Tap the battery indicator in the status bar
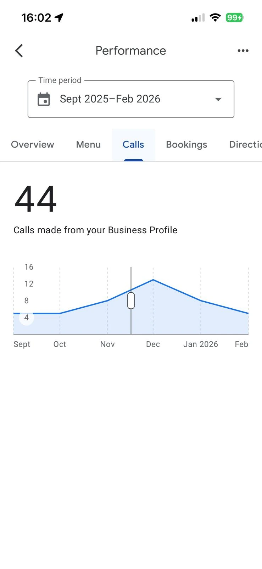This screenshot has height=569, width=262. [234, 17]
